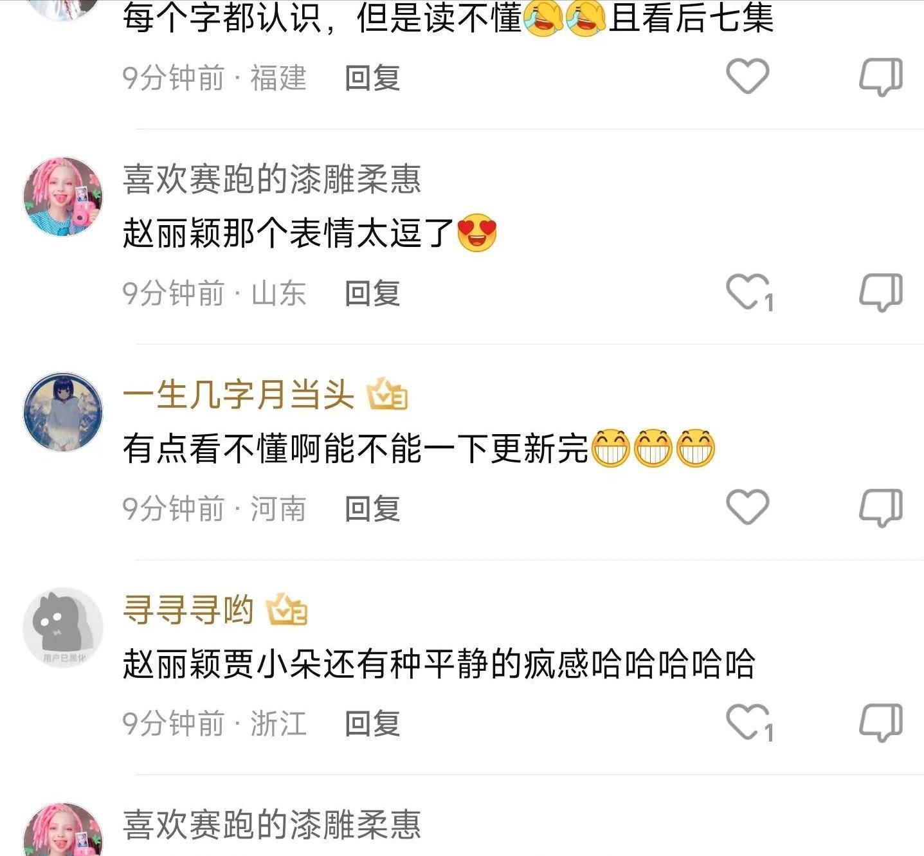Dislike the 河南 comment
Image resolution: width=924 pixels, height=856 pixels.
pos(881,508)
